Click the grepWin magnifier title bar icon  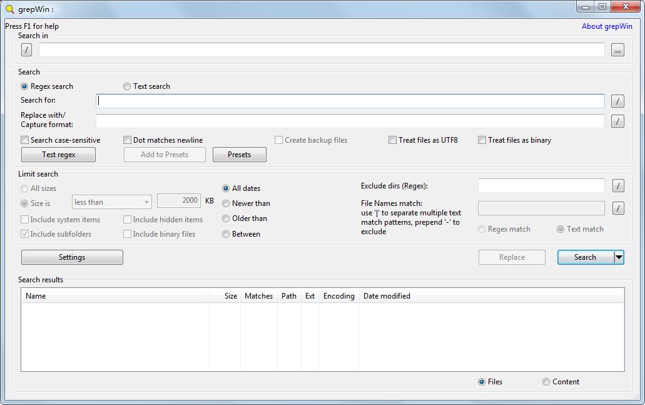click(x=9, y=9)
